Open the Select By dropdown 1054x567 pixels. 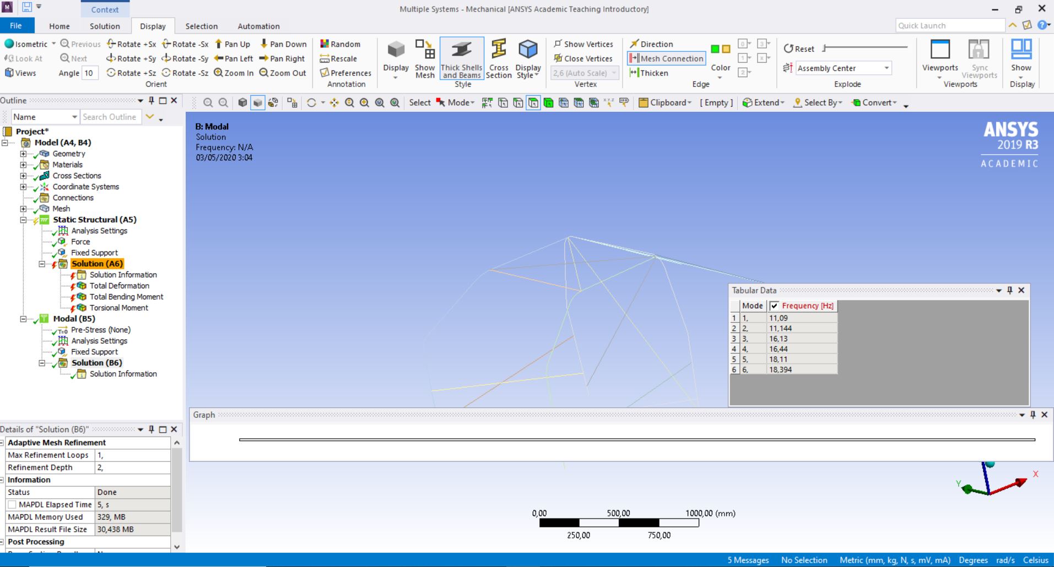818,102
